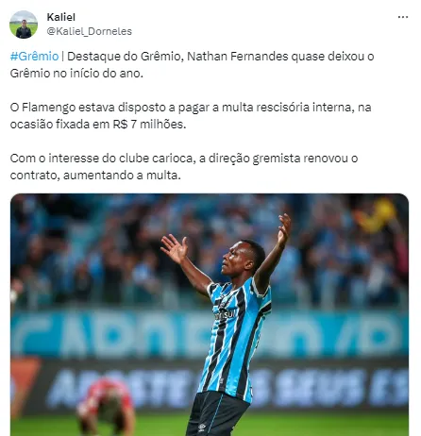The image size is (421, 436).
Task: Select the paragraph about Flamengo's multa rescisória
Action: click(191, 116)
